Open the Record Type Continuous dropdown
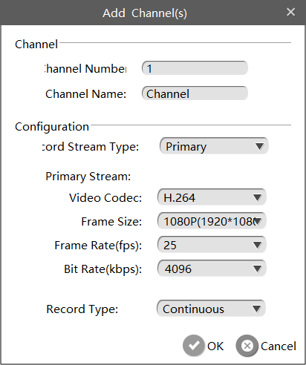306x365 pixels. coord(211,309)
